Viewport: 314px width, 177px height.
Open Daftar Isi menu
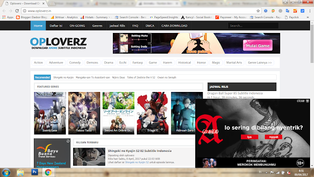click(56, 26)
